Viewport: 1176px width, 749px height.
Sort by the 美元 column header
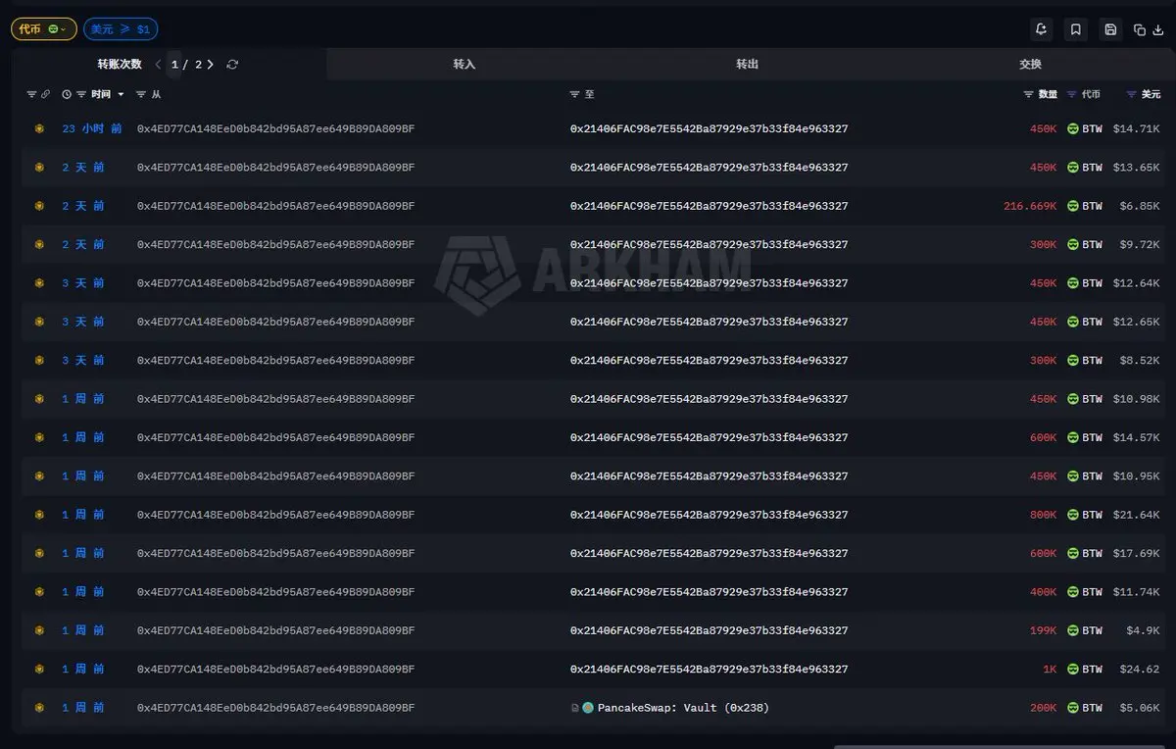coord(1151,94)
